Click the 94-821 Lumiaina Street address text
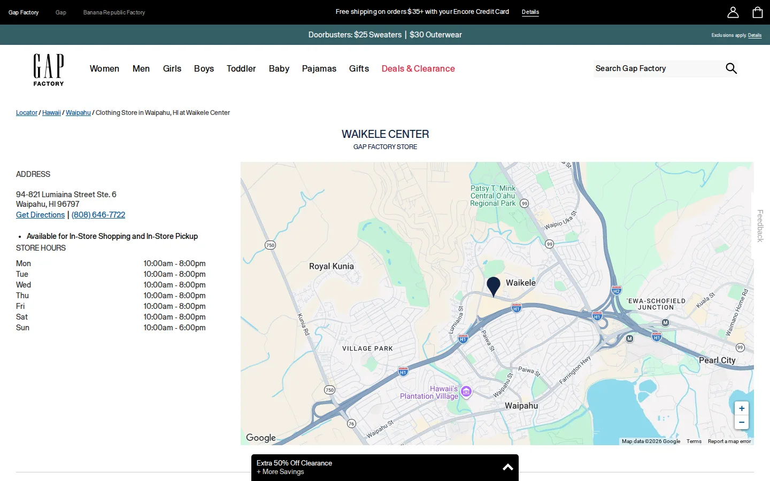770x481 pixels. tap(66, 195)
